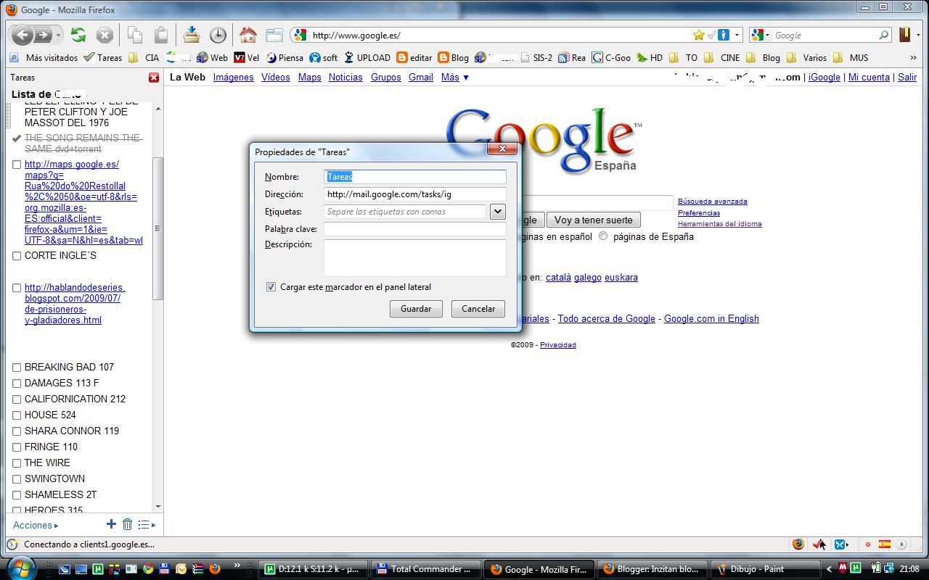This screenshot has height=580, width=929.
Task: Open the CIA bookmarks folder
Action: pyautogui.click(x=144, y=57)
